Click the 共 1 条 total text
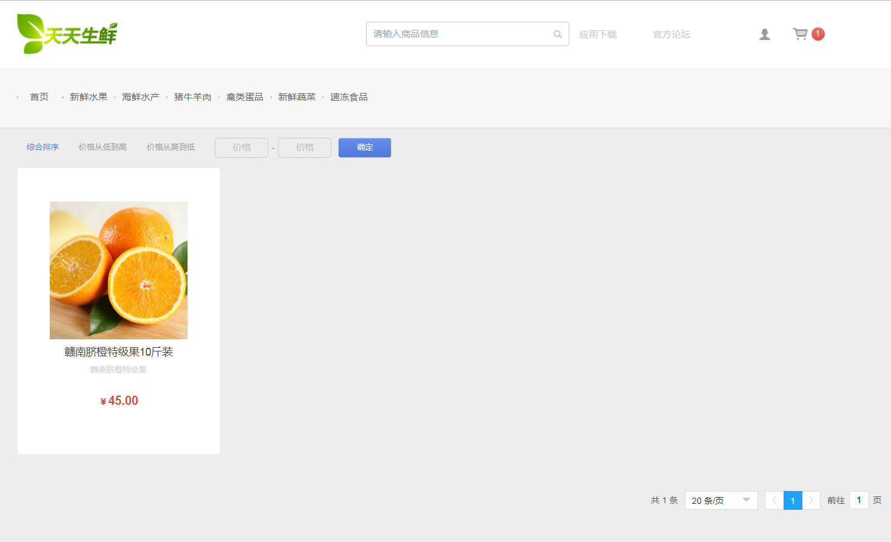This screenshot has height=542, width=891. point(664,500)
